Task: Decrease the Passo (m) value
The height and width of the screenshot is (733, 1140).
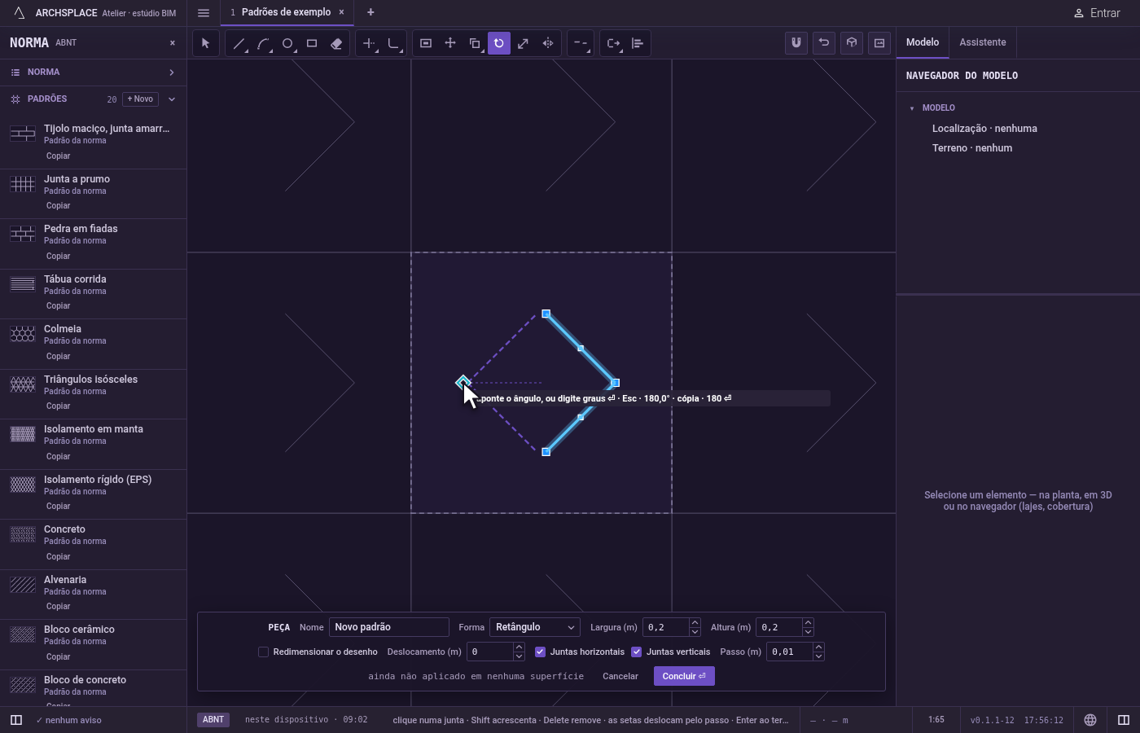Action: coord(818,656)
